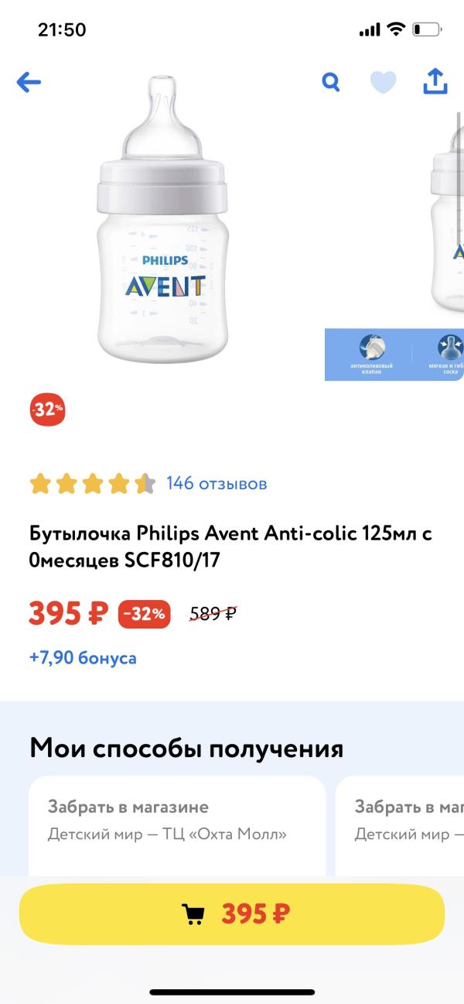Toggle the heart favorite icon

pos(383,82)
